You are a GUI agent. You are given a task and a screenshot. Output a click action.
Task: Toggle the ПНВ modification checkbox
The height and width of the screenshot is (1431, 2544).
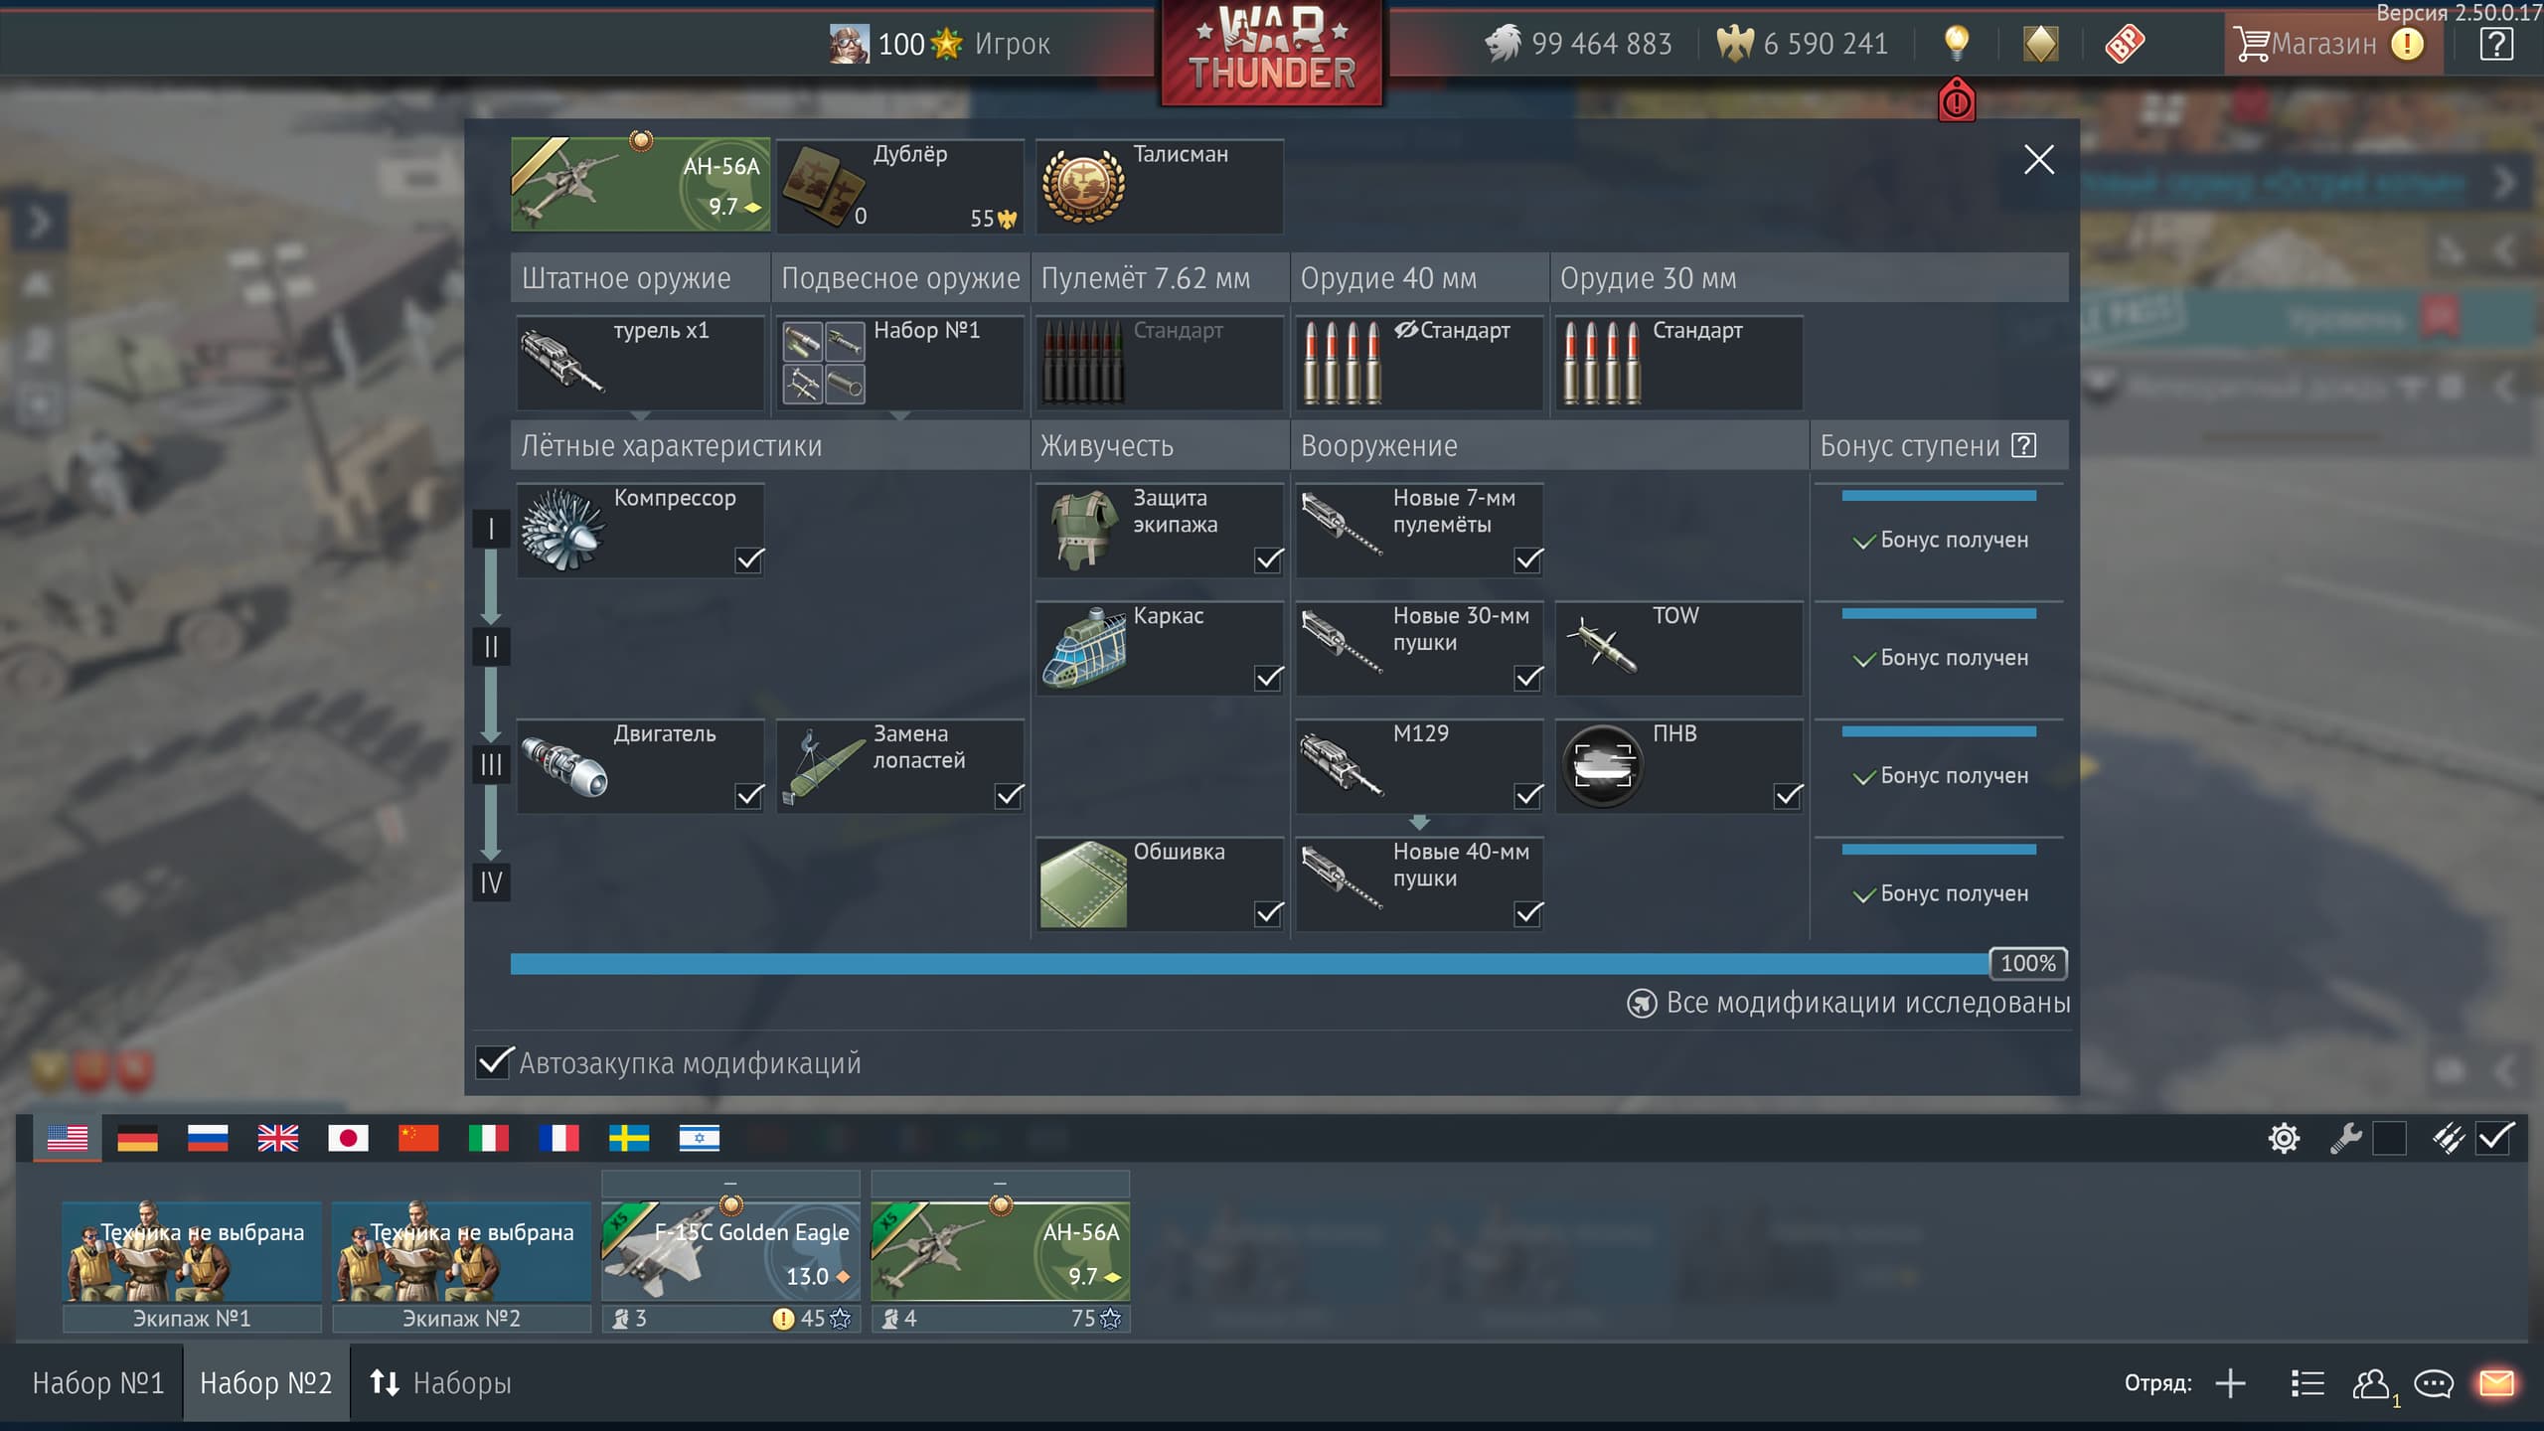pyautogui.click(x=1788, y=795)
